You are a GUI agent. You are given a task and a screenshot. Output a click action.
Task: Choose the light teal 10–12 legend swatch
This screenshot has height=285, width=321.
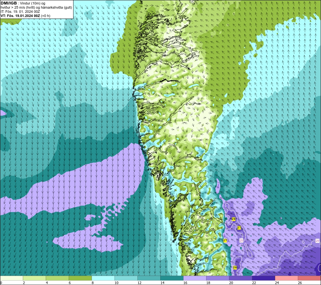pos(126,278)
